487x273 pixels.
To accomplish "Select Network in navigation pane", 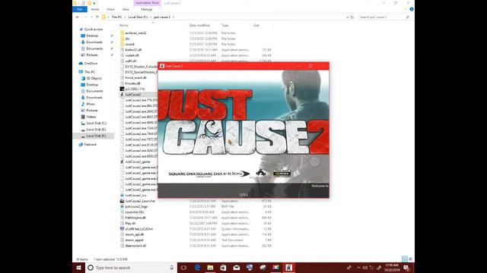I will point(90,144).
